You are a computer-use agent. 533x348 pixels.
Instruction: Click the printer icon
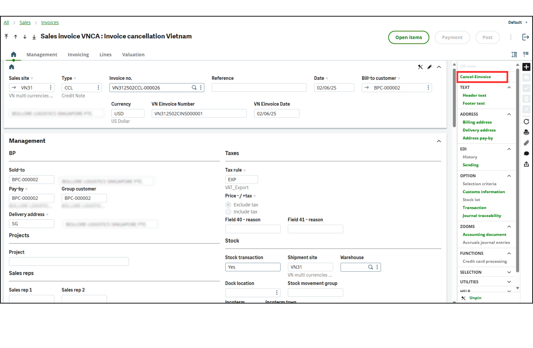point(526,132)
